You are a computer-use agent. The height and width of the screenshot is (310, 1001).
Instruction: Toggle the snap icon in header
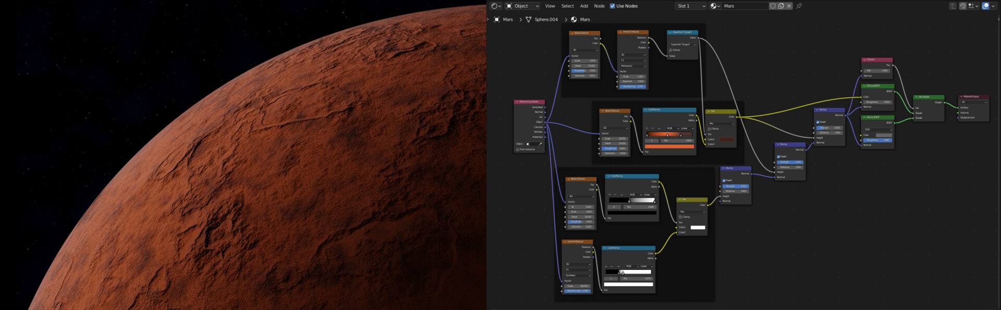[x=962, y=6]
